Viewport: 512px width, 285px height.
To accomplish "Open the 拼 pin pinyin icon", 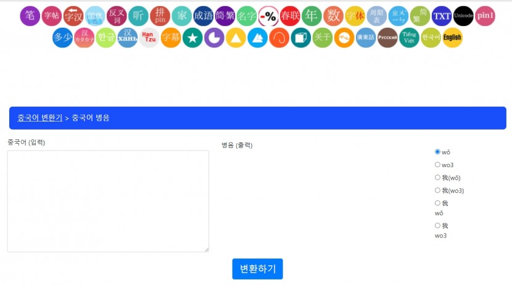I will tap(160, 16).
